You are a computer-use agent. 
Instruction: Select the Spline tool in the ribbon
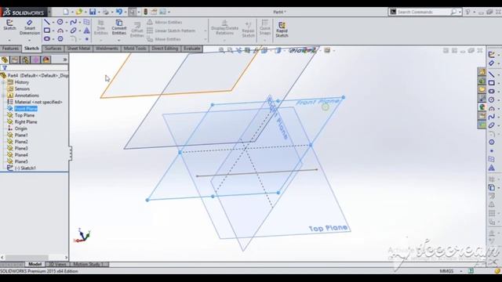point(73,22)
